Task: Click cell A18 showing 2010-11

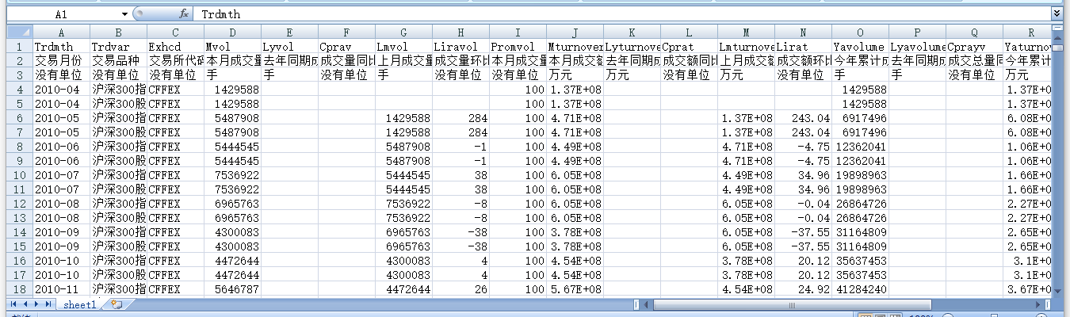Action: click(62, 289)
